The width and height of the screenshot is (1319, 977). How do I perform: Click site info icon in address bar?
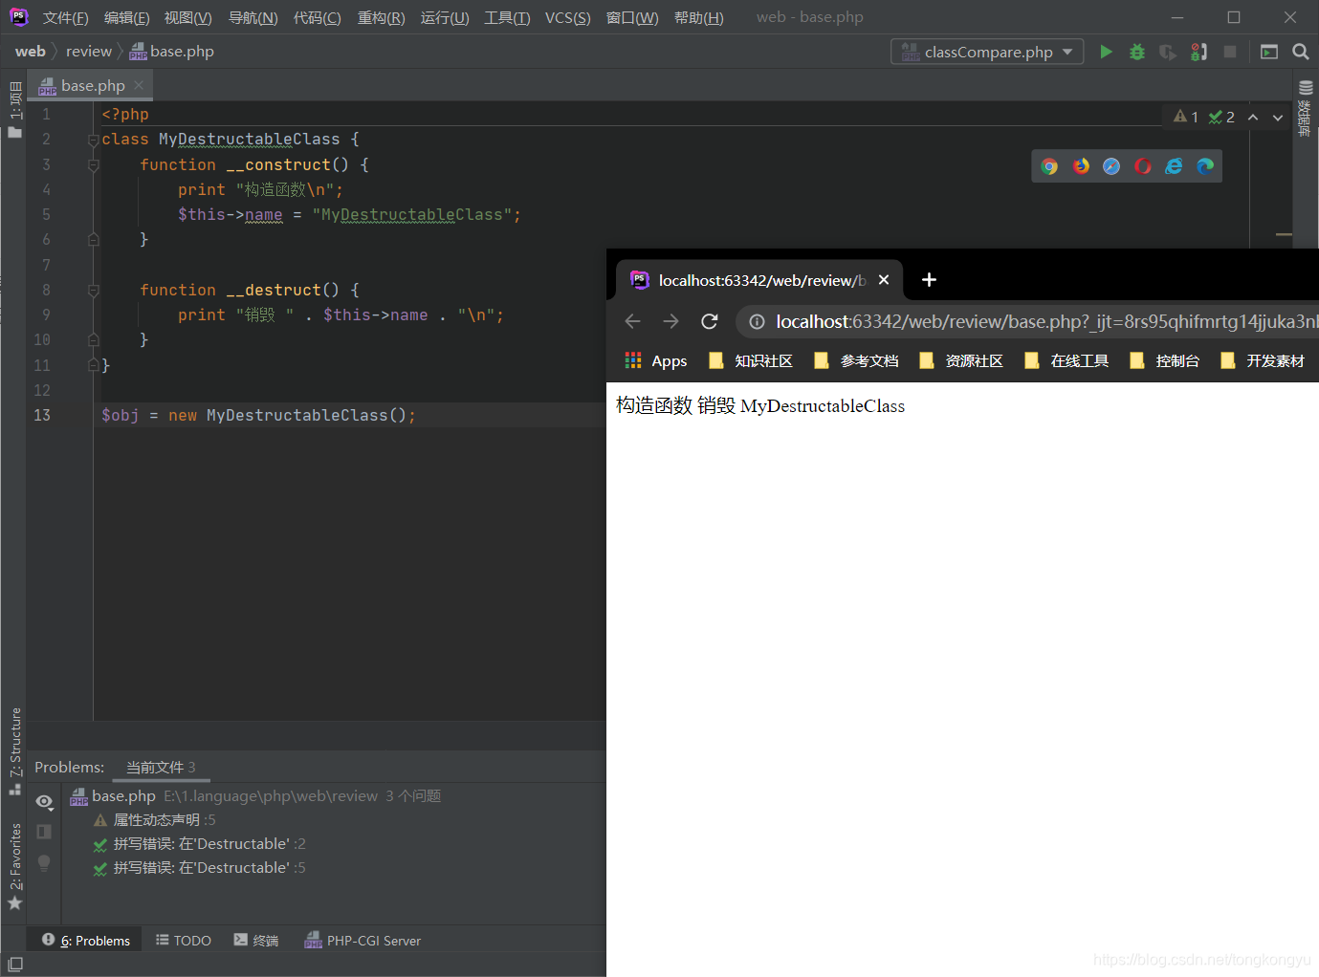pyautogui.click(x=757, y=322)
